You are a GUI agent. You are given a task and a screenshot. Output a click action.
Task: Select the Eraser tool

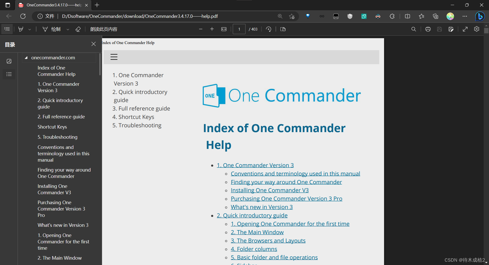(78, 29)
